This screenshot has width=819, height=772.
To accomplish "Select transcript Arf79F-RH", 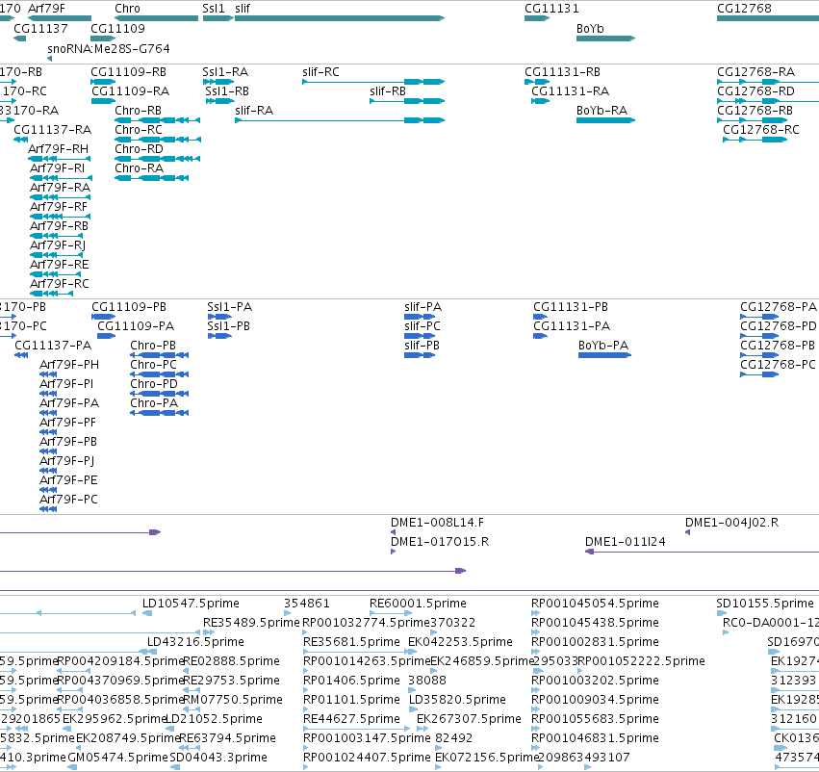I will click(58, 149).
